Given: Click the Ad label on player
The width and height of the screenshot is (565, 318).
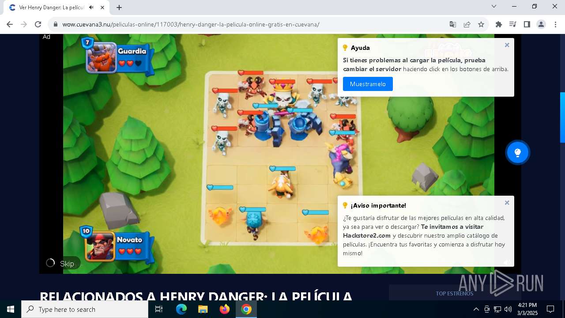Looking at the screenshot, I should click(x=46, y=37).
